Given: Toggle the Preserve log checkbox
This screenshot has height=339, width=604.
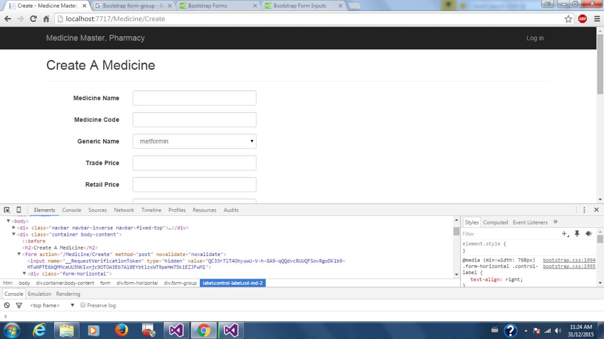Looking at the screenshot, I should (x=83, y=305).
